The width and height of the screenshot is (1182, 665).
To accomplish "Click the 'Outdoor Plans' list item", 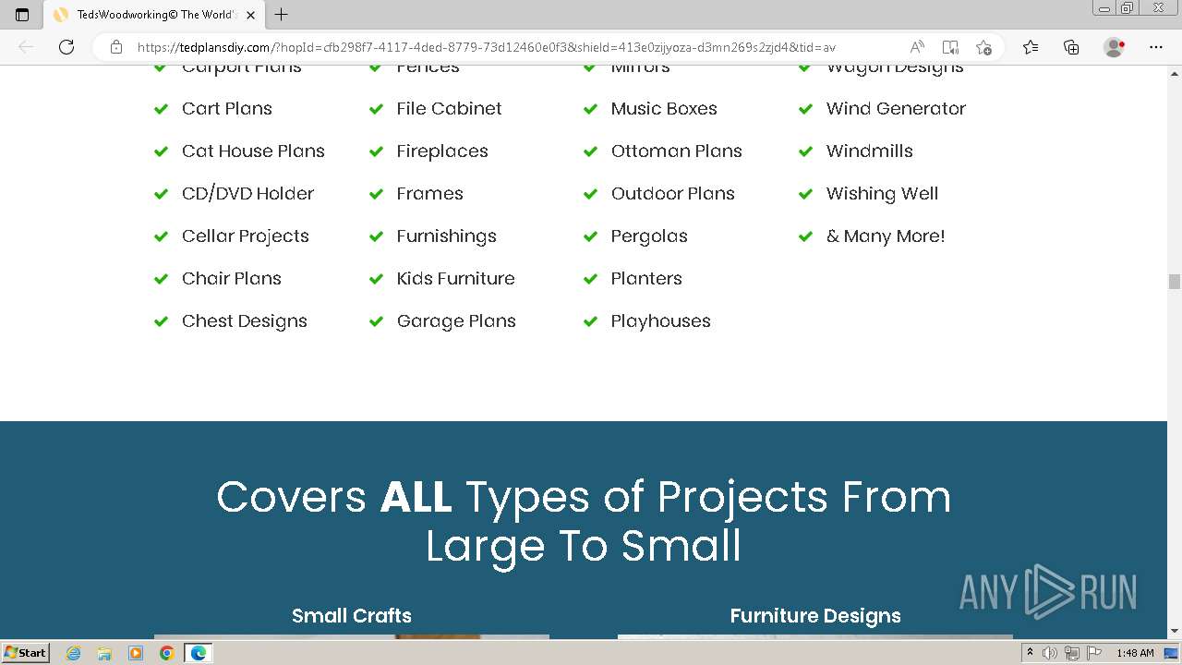I will click(672, 193).
